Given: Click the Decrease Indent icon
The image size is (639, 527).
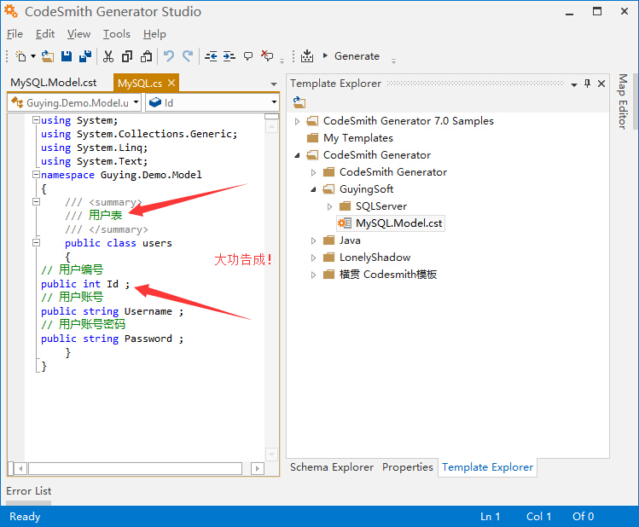Looking at the screenshot, I should (211, 56).
